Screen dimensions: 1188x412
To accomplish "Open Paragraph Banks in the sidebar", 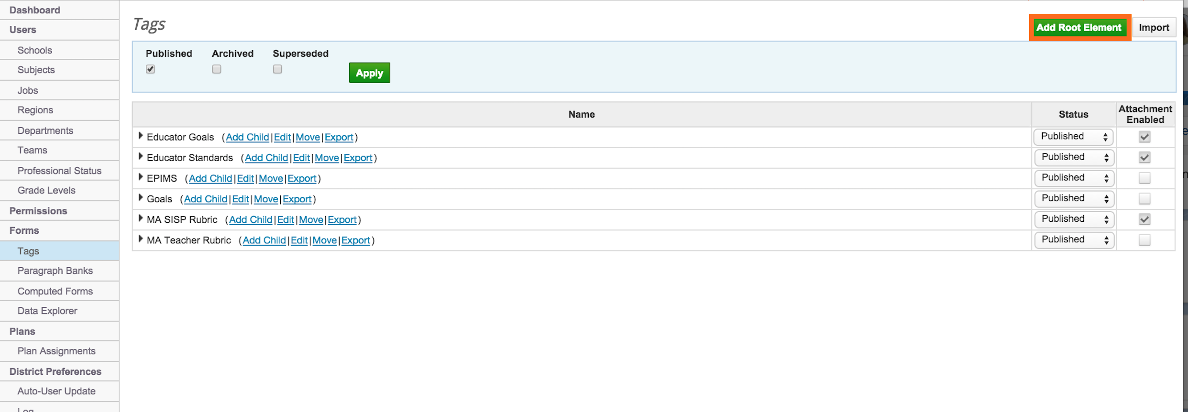I will [x=55, y=271].
